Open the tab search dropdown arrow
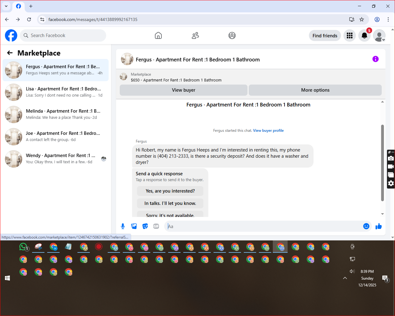The image size is (395, 316). [x=6, y=6]
